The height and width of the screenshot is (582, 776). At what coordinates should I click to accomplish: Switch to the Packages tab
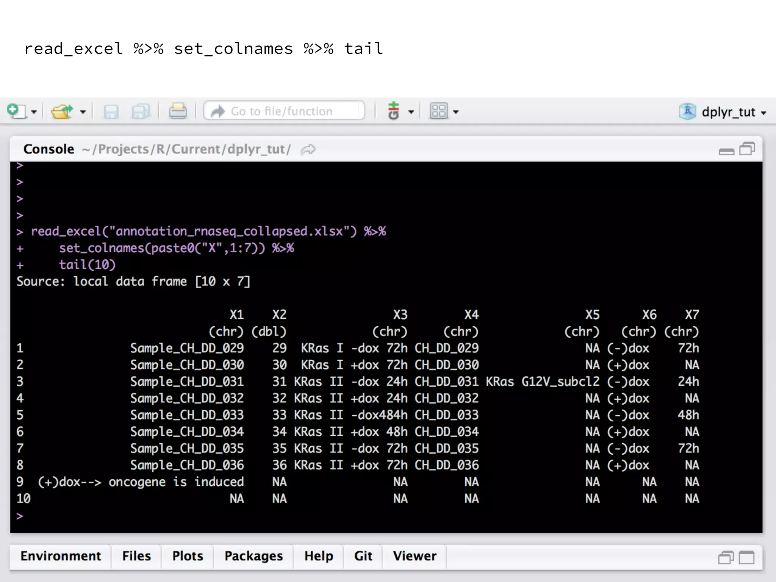[253, 556]
